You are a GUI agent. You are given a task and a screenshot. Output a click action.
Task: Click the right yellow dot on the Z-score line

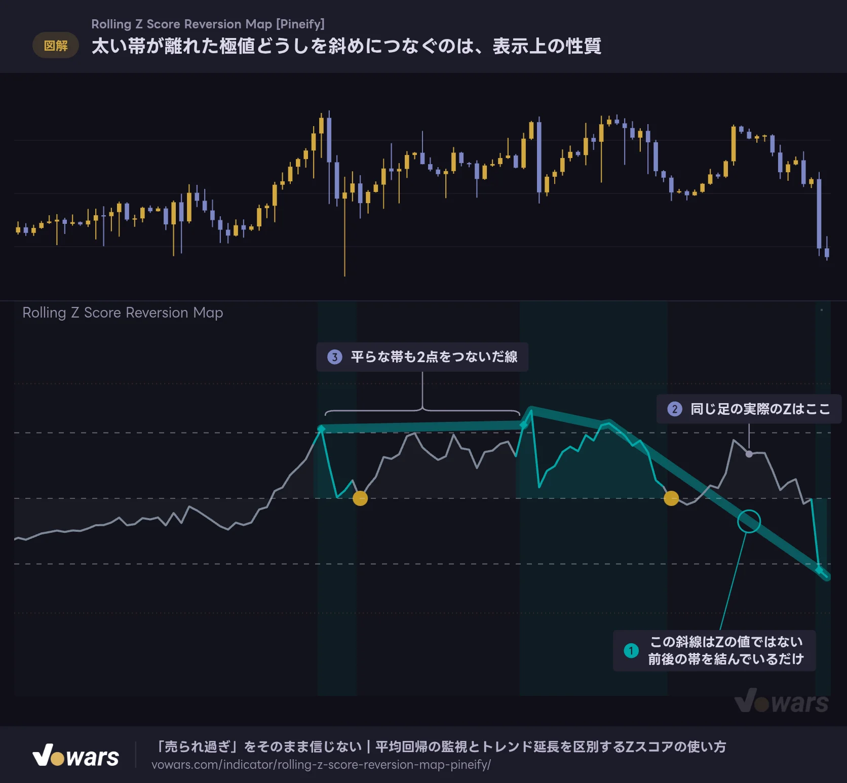coord(671,498)
